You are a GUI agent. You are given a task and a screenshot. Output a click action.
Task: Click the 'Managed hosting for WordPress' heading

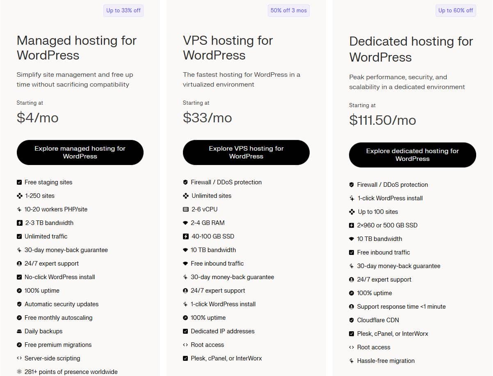pyautogui.click(x=77, y=48)
